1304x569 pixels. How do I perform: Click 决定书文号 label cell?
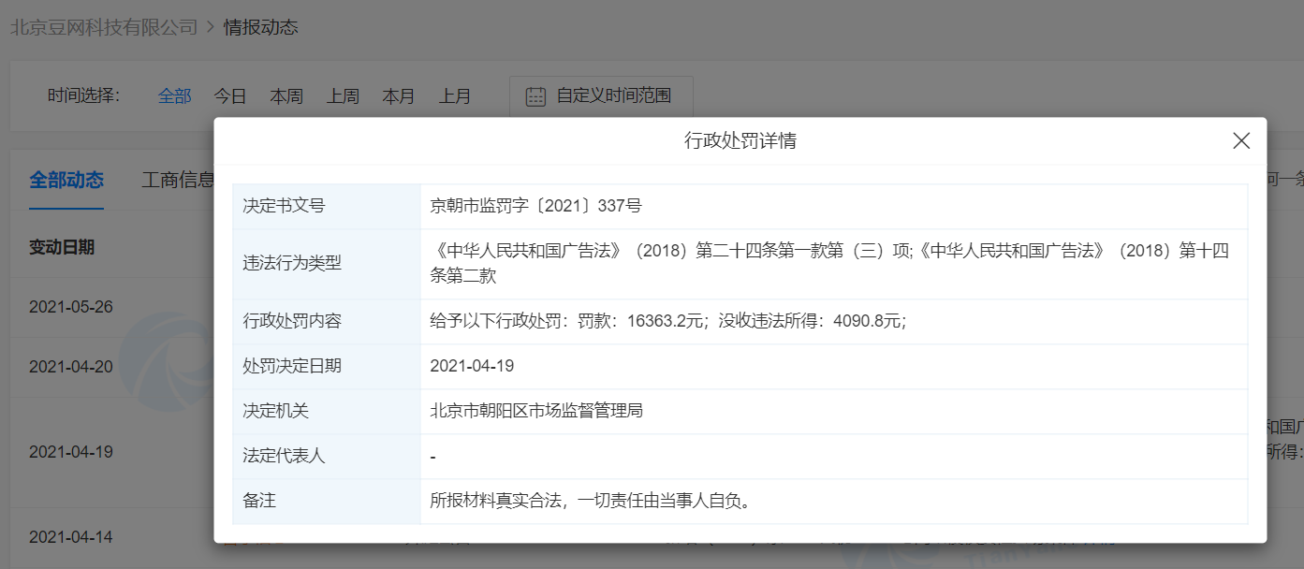click(x=327, y=206)
